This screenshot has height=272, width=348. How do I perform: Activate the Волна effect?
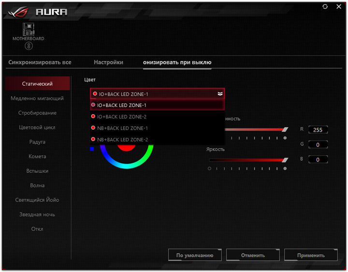click(x=37, y=185)
